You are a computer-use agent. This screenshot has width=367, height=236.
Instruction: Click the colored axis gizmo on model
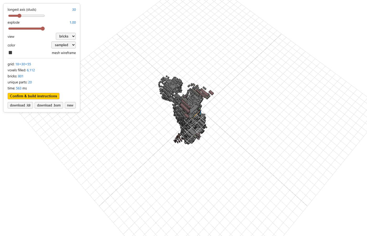pyautogui.click(x=198, y=113)
